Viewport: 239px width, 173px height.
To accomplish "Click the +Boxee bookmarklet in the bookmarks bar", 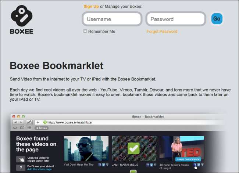I will pyautogui.click(x=41, y=128).
